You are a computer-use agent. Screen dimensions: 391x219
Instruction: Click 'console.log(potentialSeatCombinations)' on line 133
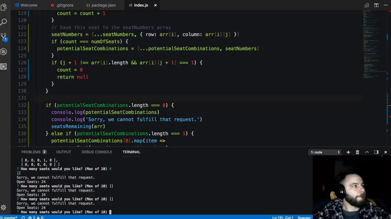[x=105, y=112]
